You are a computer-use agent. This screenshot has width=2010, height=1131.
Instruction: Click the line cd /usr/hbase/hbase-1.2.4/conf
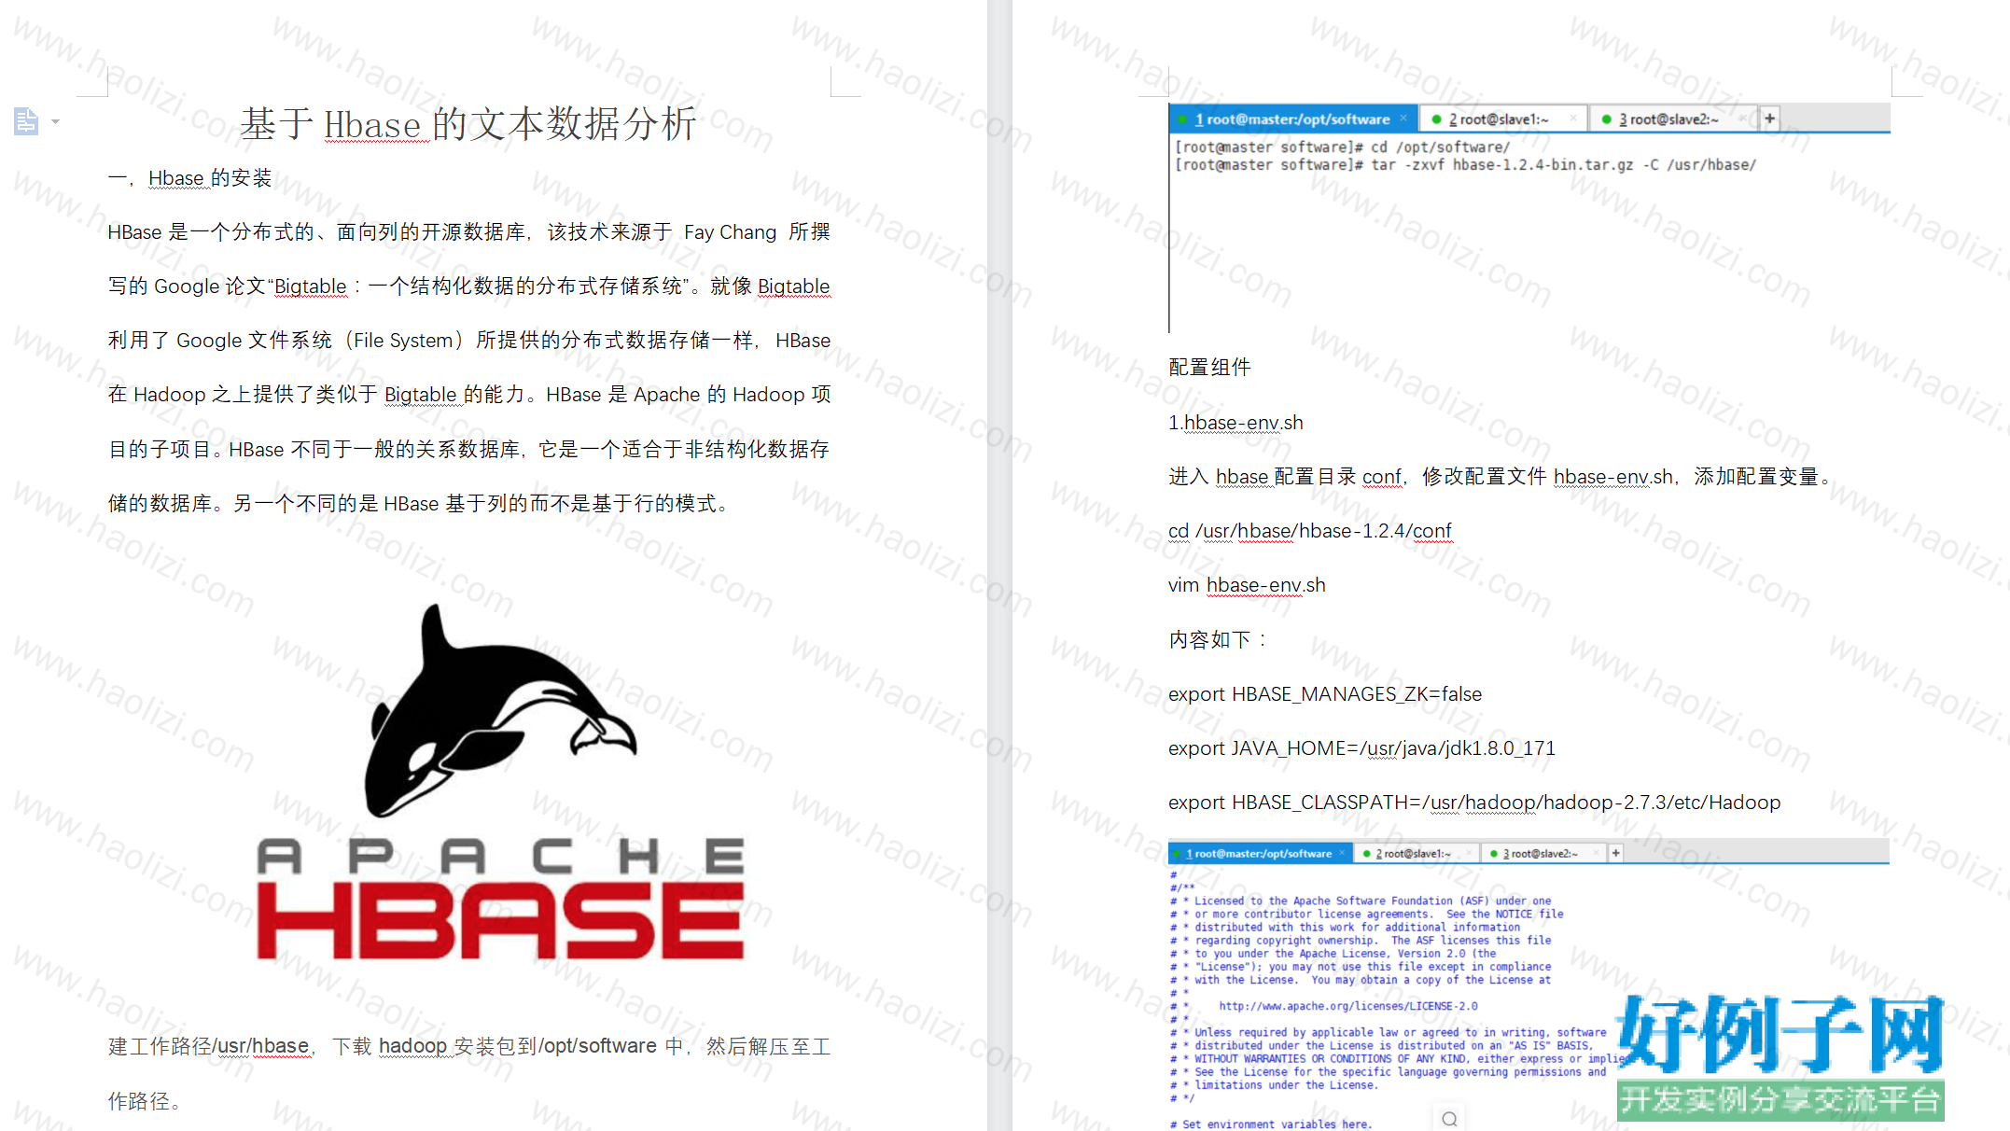point(1310,531)
